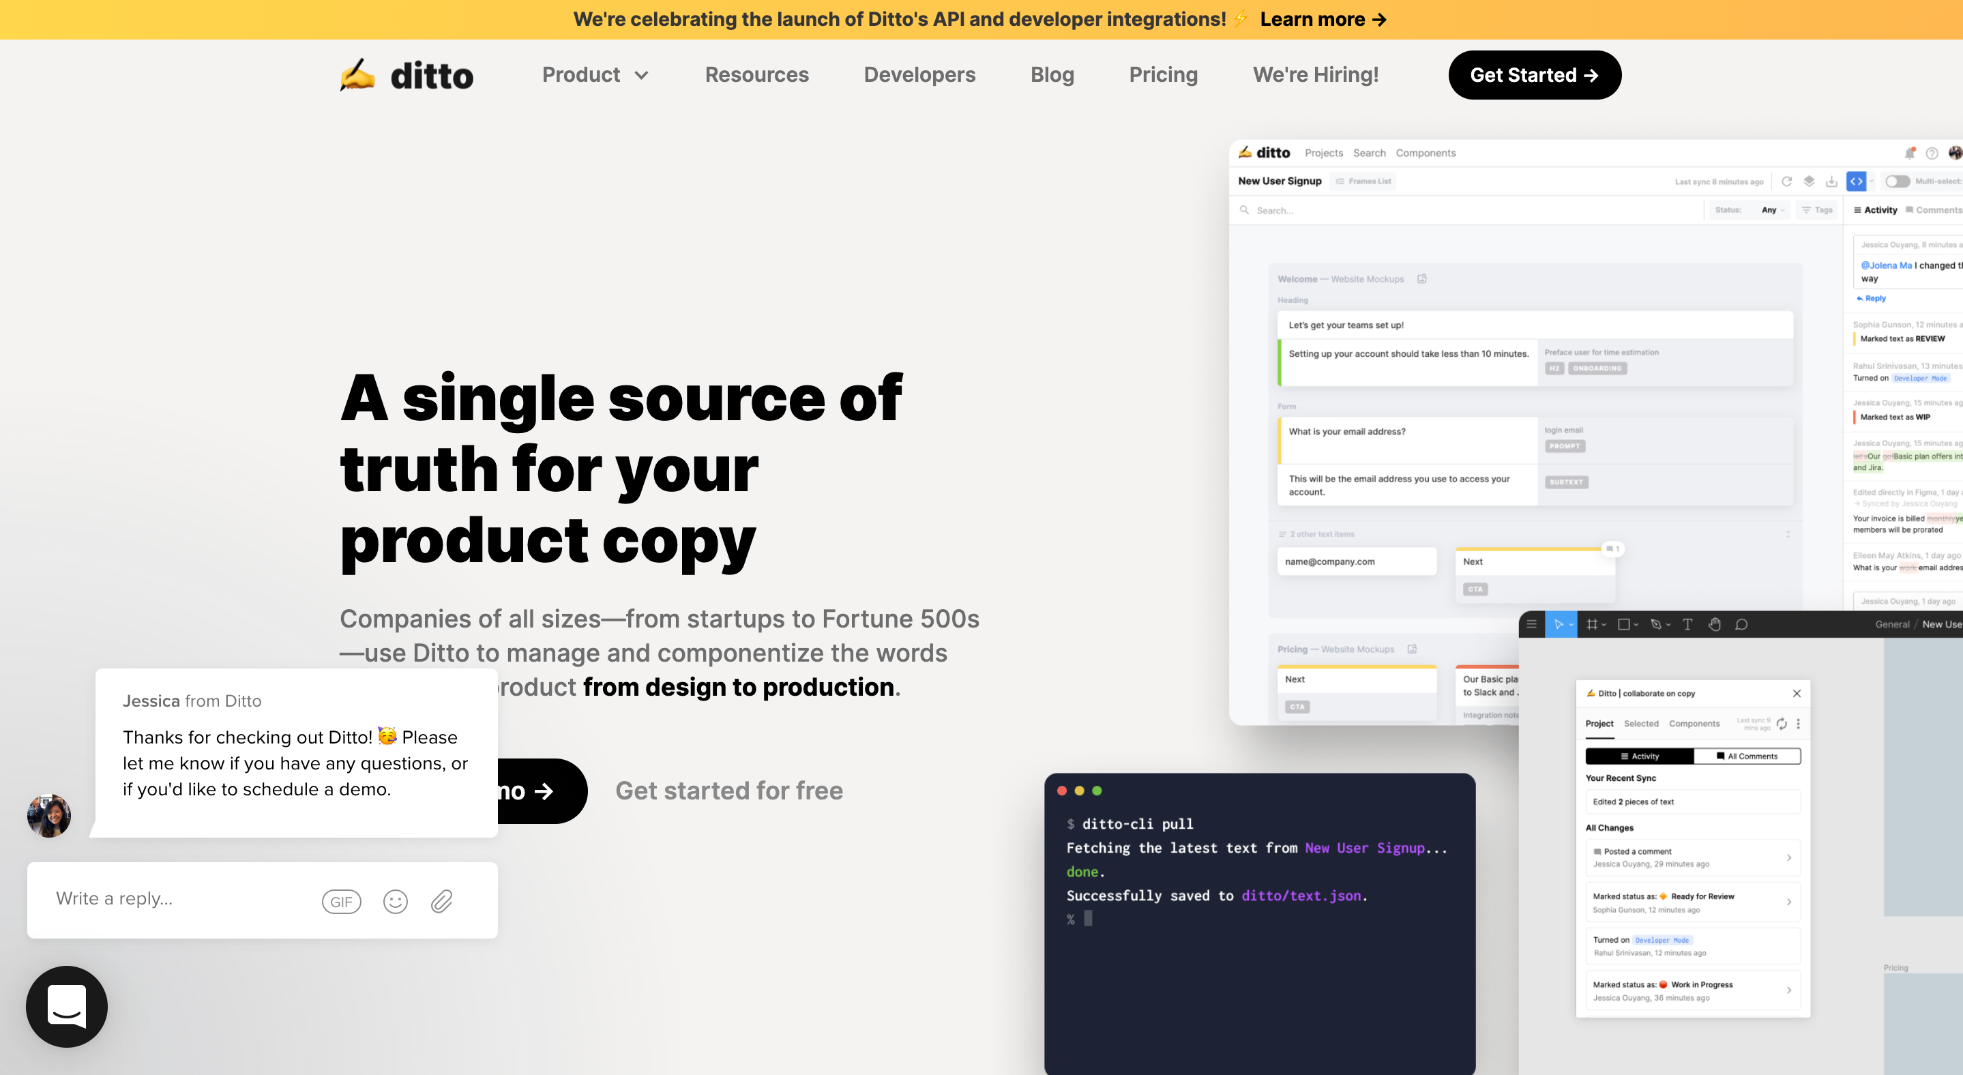Click the ditto pencil logo
The image size is (1963, 1075).
(x=357, y=74)
